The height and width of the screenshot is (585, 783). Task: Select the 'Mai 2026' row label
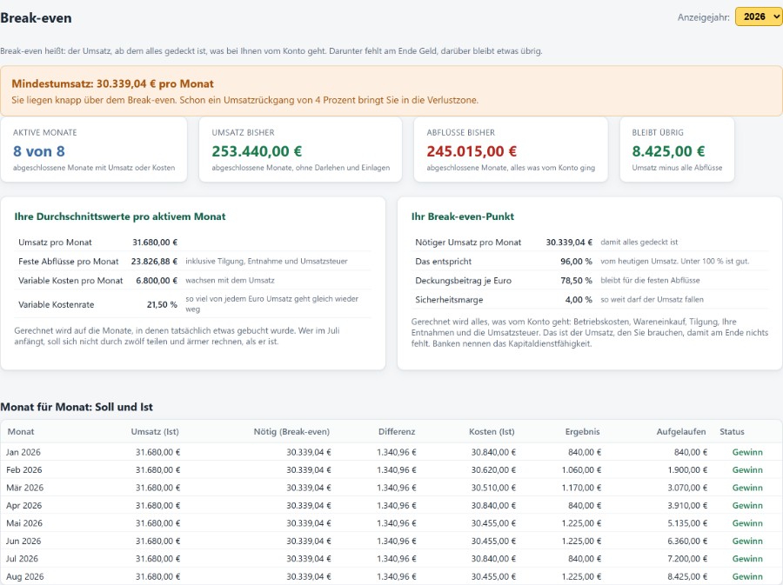click(24, 523)
